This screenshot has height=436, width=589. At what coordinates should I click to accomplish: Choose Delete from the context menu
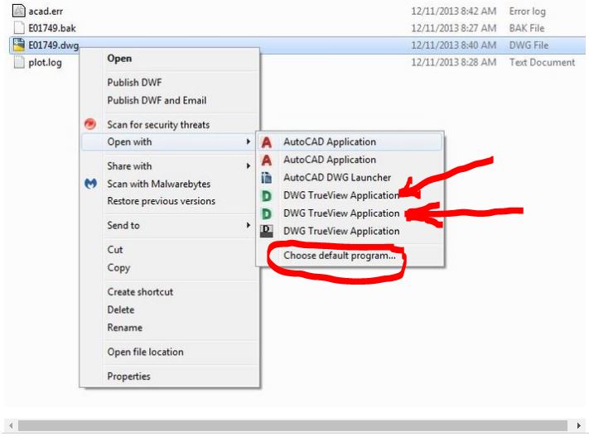pyautogui.click(x=121, y=309)
